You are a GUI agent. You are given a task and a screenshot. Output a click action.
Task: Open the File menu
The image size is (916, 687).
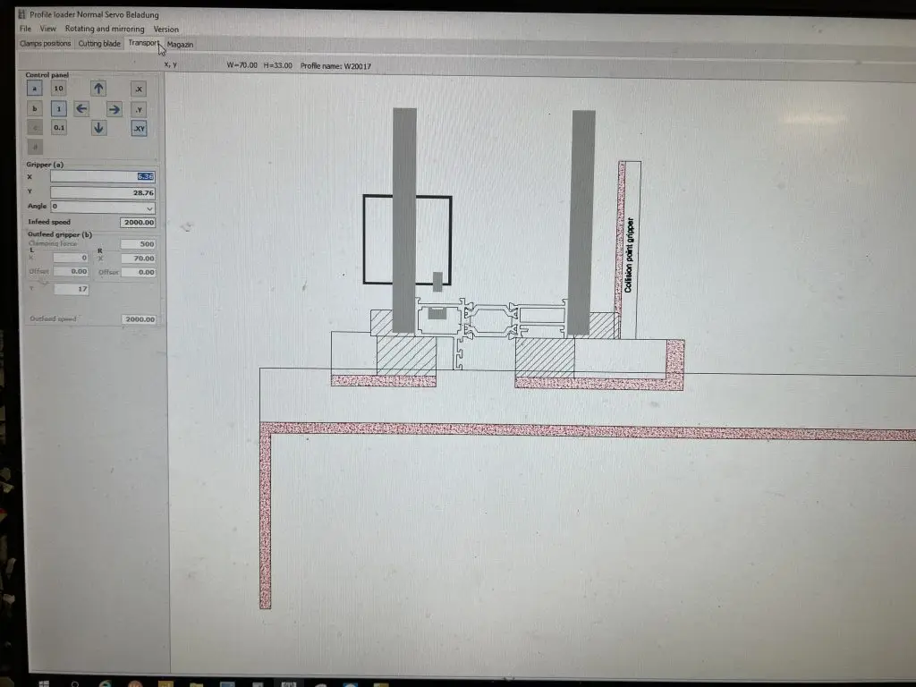click(25, 29)
